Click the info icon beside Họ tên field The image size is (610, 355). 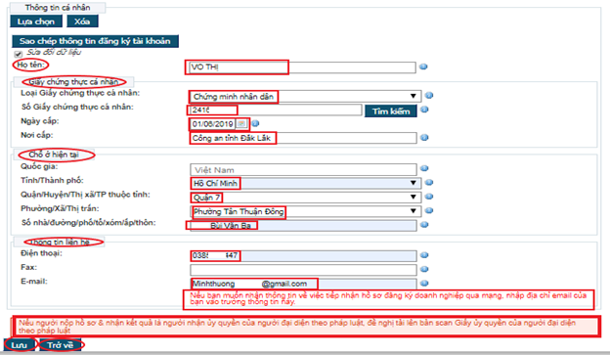pyautogui.click(x=423, y=67)
